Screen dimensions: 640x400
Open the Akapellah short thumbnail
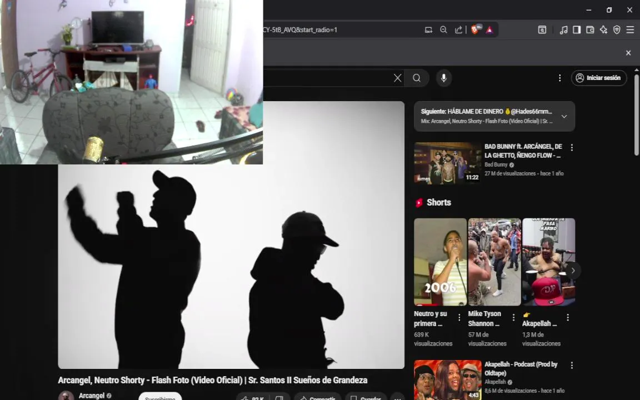(x=548, y=262)
